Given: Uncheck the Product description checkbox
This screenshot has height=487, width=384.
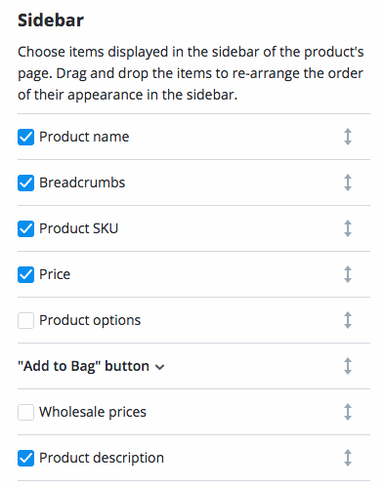Looking at the screenshot, I should (25, 458).
